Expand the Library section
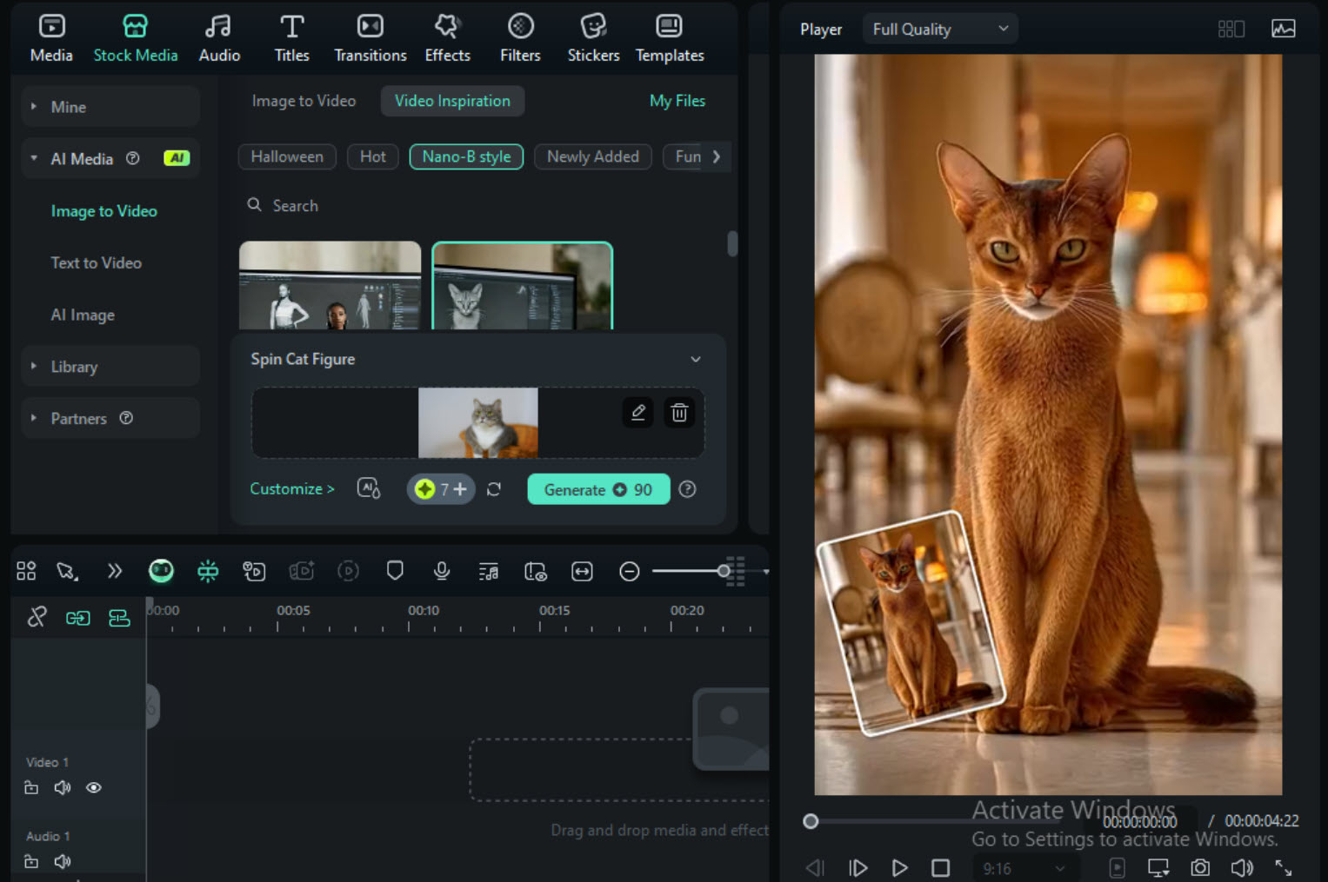Image resolution: width=1328 pixels, height=882 pixels. click(74, 367)
